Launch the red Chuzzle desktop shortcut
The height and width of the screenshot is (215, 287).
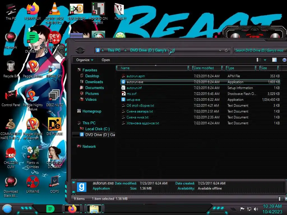point(11,158)
